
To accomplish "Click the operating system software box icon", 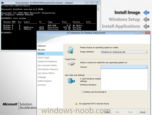I will [x=70, y=50].
